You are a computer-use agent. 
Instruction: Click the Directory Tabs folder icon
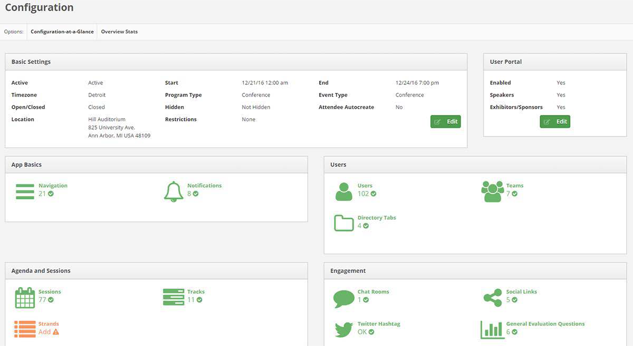coord(343,223)
